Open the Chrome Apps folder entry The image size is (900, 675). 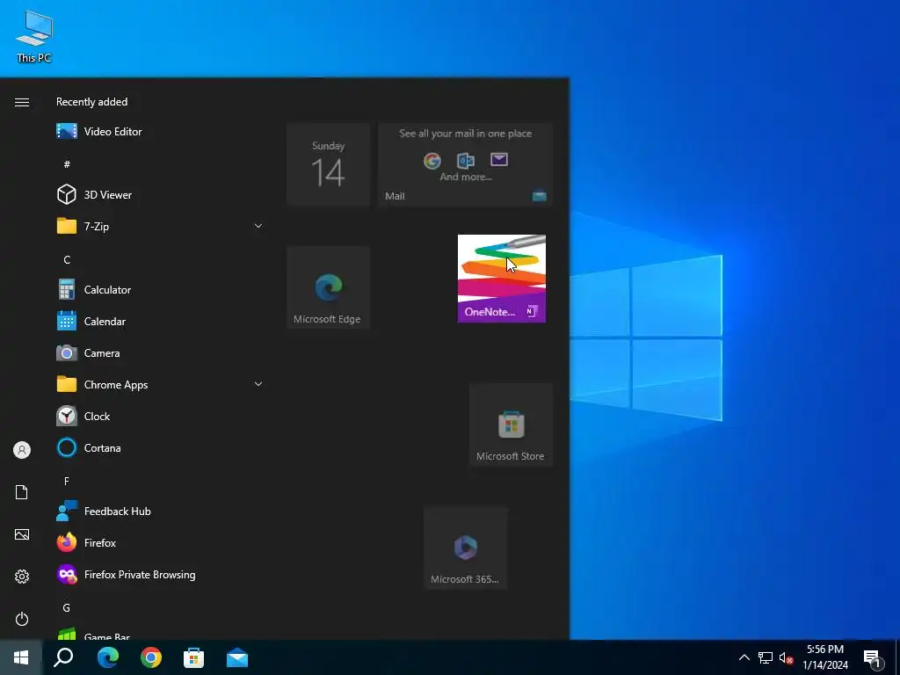point(160,385)
